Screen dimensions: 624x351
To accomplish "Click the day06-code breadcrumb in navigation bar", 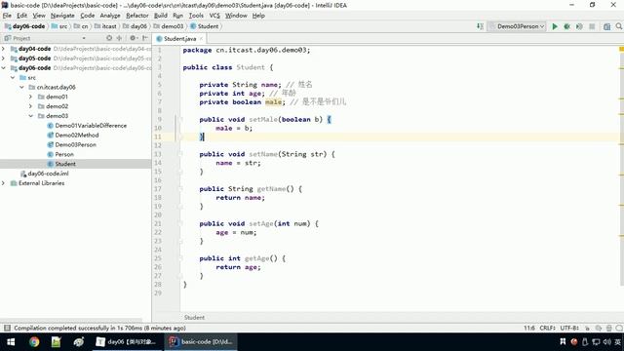I will [x=24, y=26].
